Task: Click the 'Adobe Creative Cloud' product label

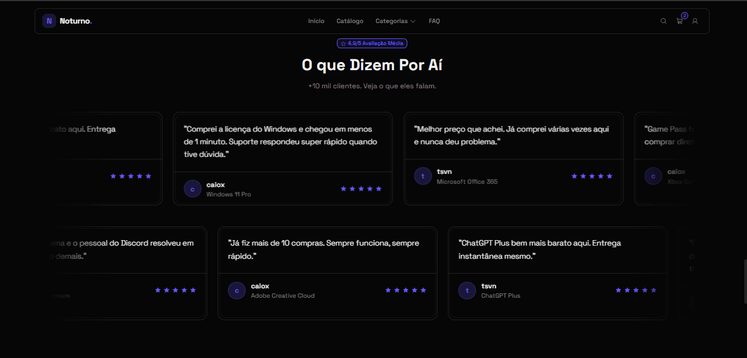Action: coord(283,296)
